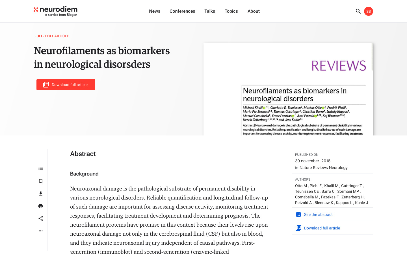407x254 pixels.
Task: Bookmark this article using the sidebar icon
Action: click(41, 181)
